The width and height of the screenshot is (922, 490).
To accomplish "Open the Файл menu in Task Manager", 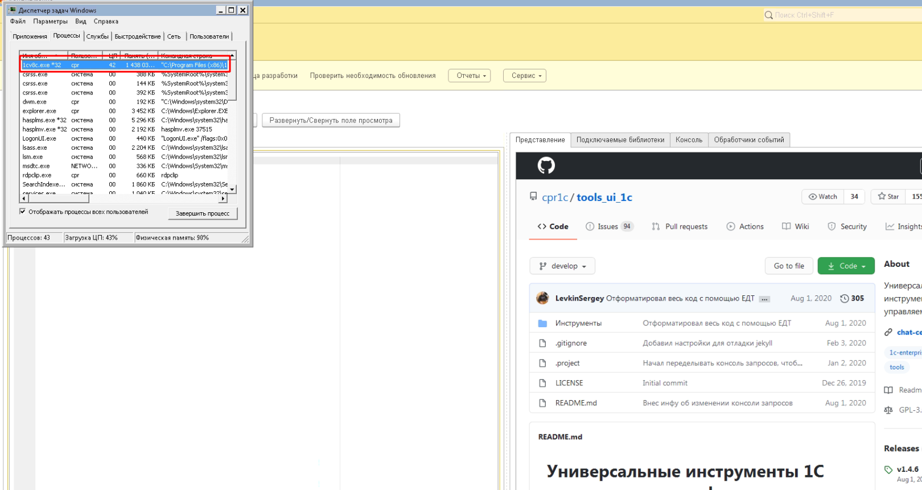I will pyautogui.click(x=18, y=22).
